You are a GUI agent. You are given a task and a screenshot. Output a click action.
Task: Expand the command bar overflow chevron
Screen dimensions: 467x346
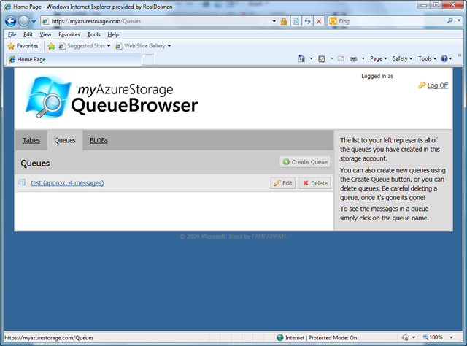click(459, 55)
